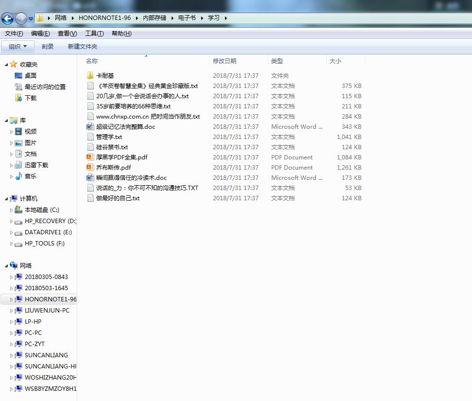Select 网络 in the address breadcrumb
472x401 pixels.
coord(60,18)
